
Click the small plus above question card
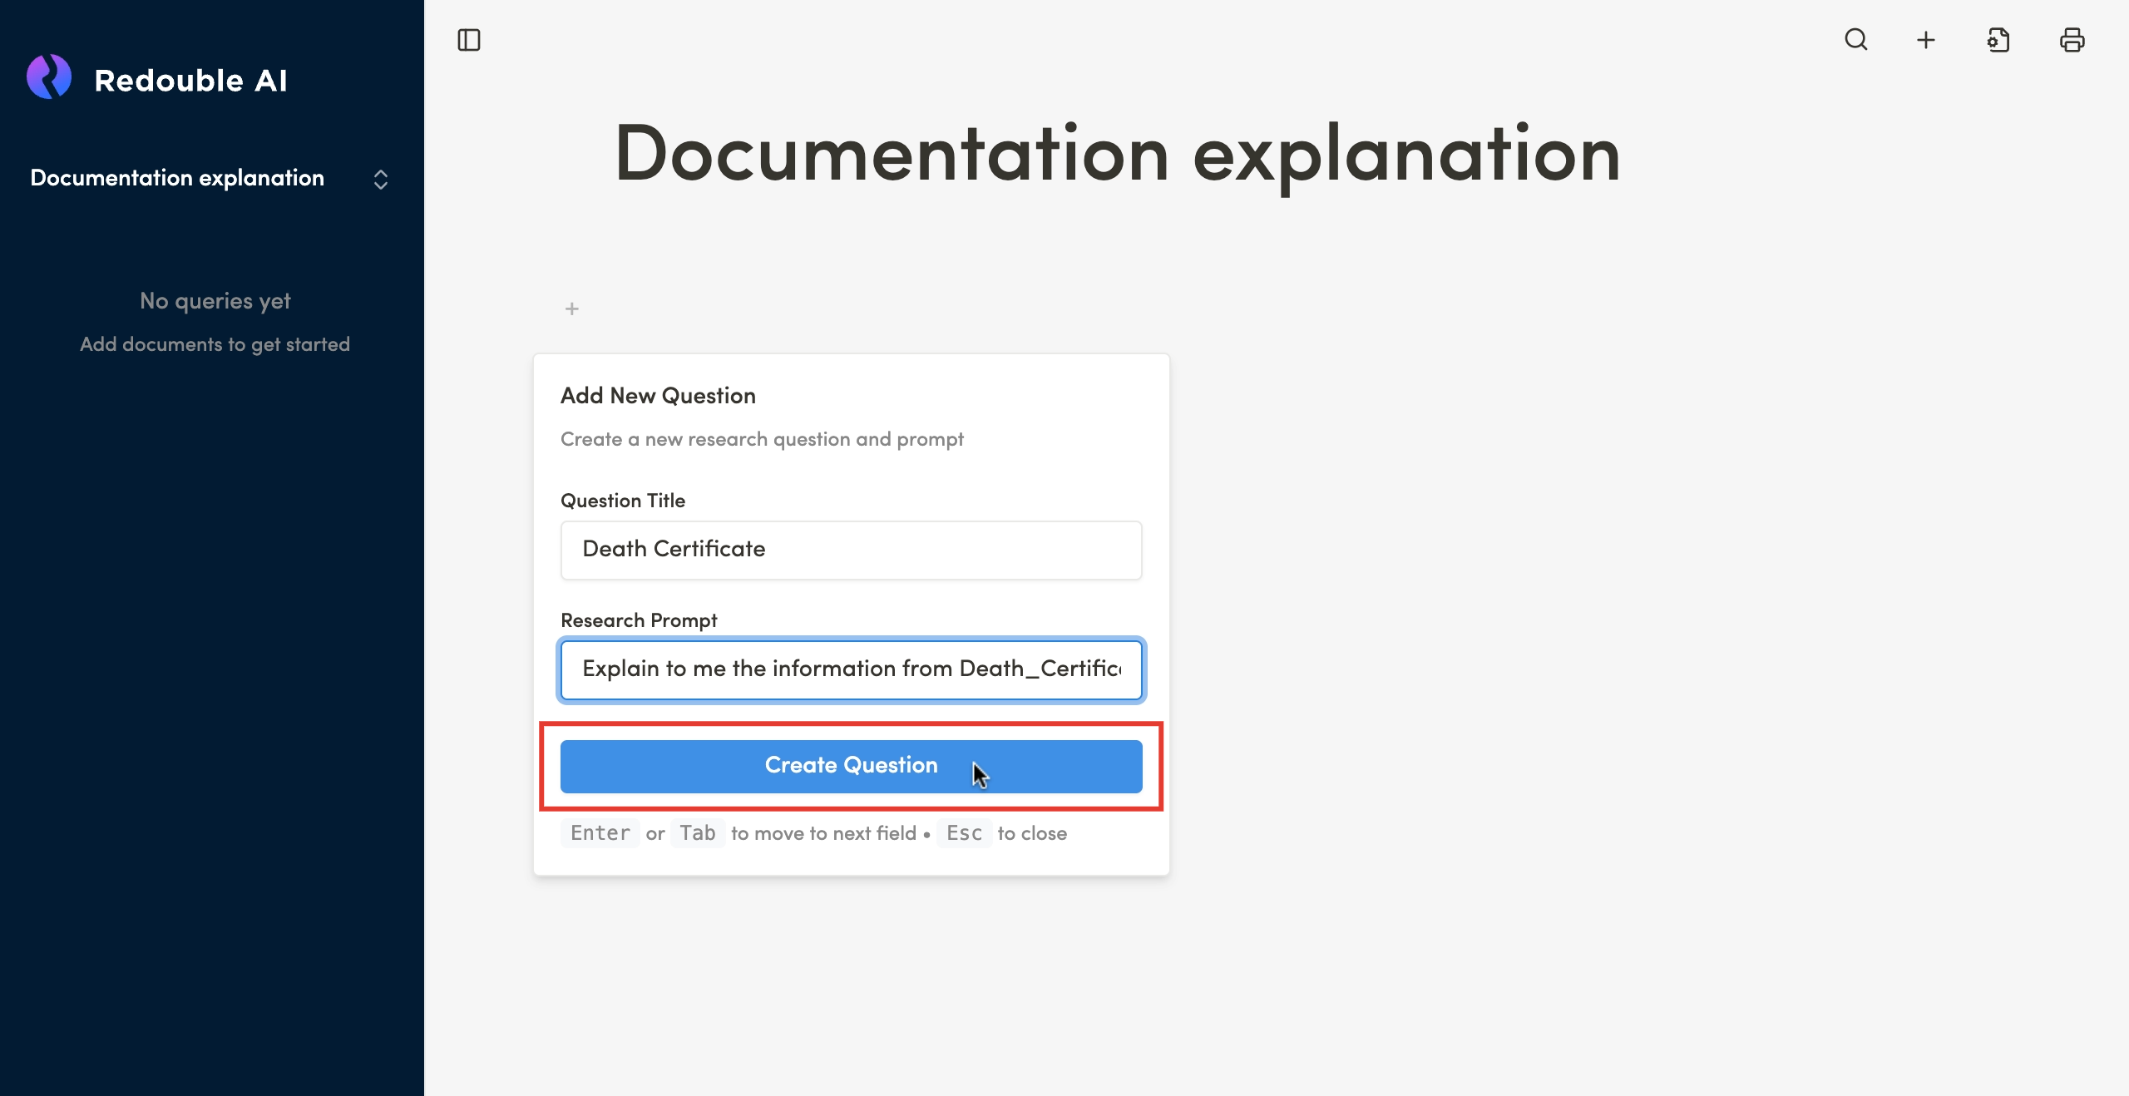(571, 309)
